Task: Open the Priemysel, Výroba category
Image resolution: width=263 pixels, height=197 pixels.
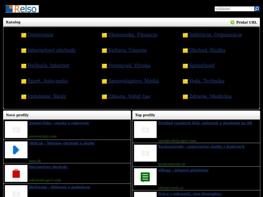Action: click(x=129, y=66)
